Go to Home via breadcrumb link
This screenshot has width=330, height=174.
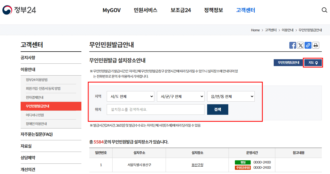click(255, 30)
